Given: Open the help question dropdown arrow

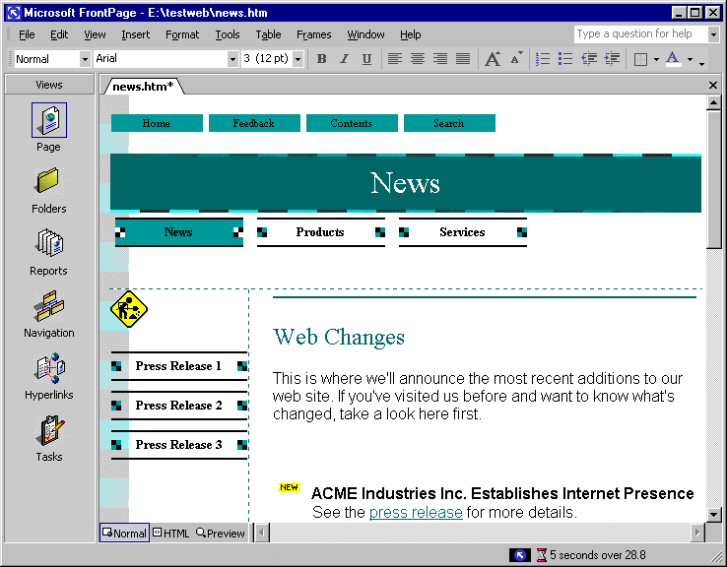Looking at the screenshot, I should tap(713, 34).
